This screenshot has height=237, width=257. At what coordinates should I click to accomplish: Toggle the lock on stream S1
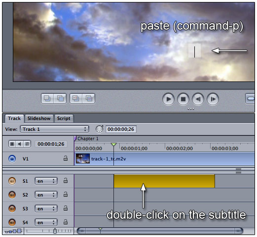[x=66, y=181]
